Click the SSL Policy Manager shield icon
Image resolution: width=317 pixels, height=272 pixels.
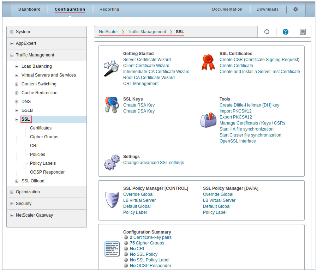tap(112, 200)
